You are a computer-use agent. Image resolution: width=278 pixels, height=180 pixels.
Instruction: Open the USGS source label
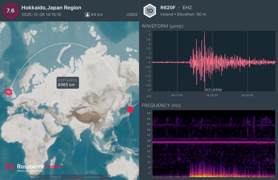(132, 15)
